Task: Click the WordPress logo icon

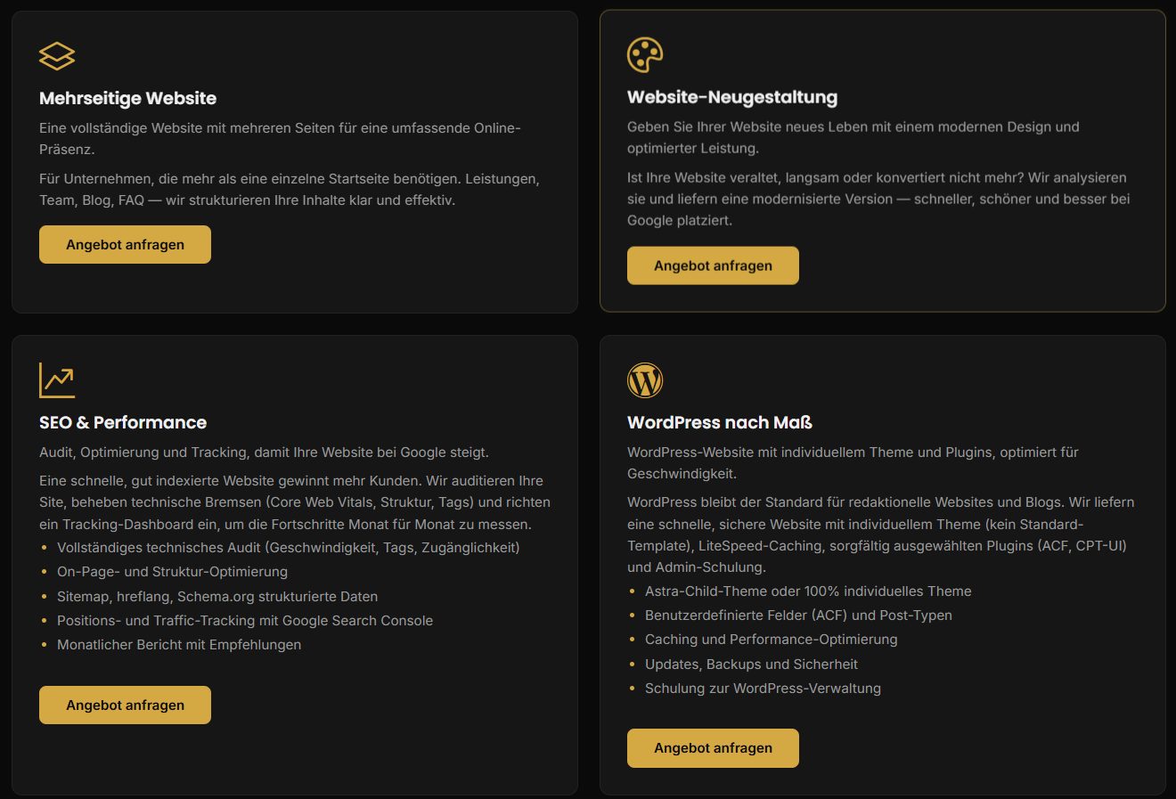Action: coord(645,380)
